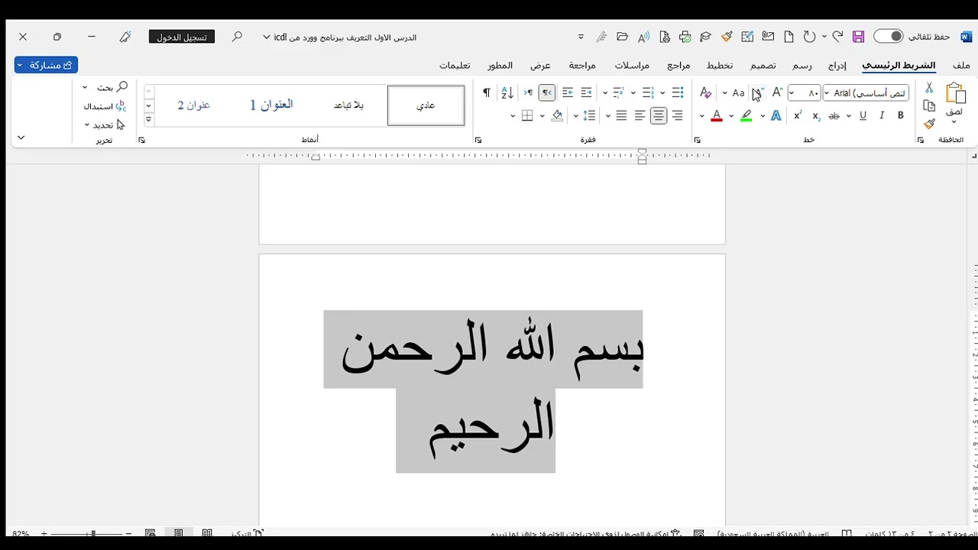978x550 pixels.
Task: Click the Change Case Aa icon
Action: (738, 93)
